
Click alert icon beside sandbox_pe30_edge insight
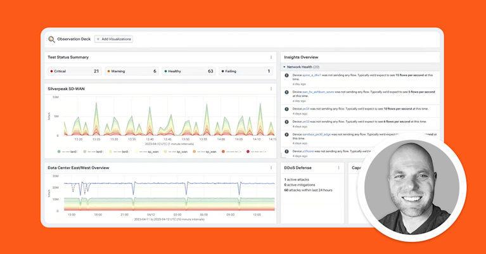click(x=286, y=134)
